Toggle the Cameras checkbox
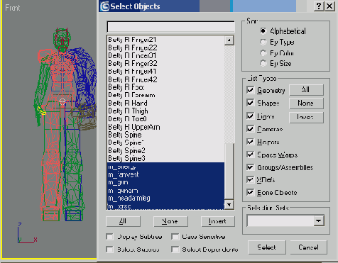338x263 pixels. [x=250, y=129]
